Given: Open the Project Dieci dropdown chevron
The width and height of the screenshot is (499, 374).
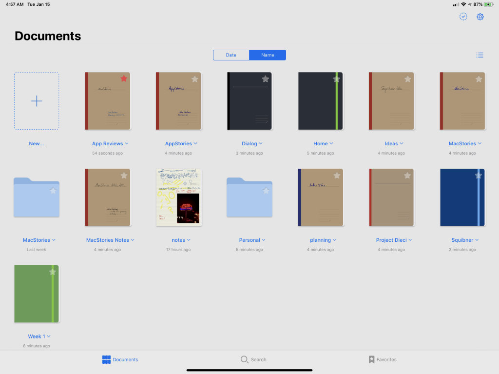Looking at the screenshot, I should [410, 240].
